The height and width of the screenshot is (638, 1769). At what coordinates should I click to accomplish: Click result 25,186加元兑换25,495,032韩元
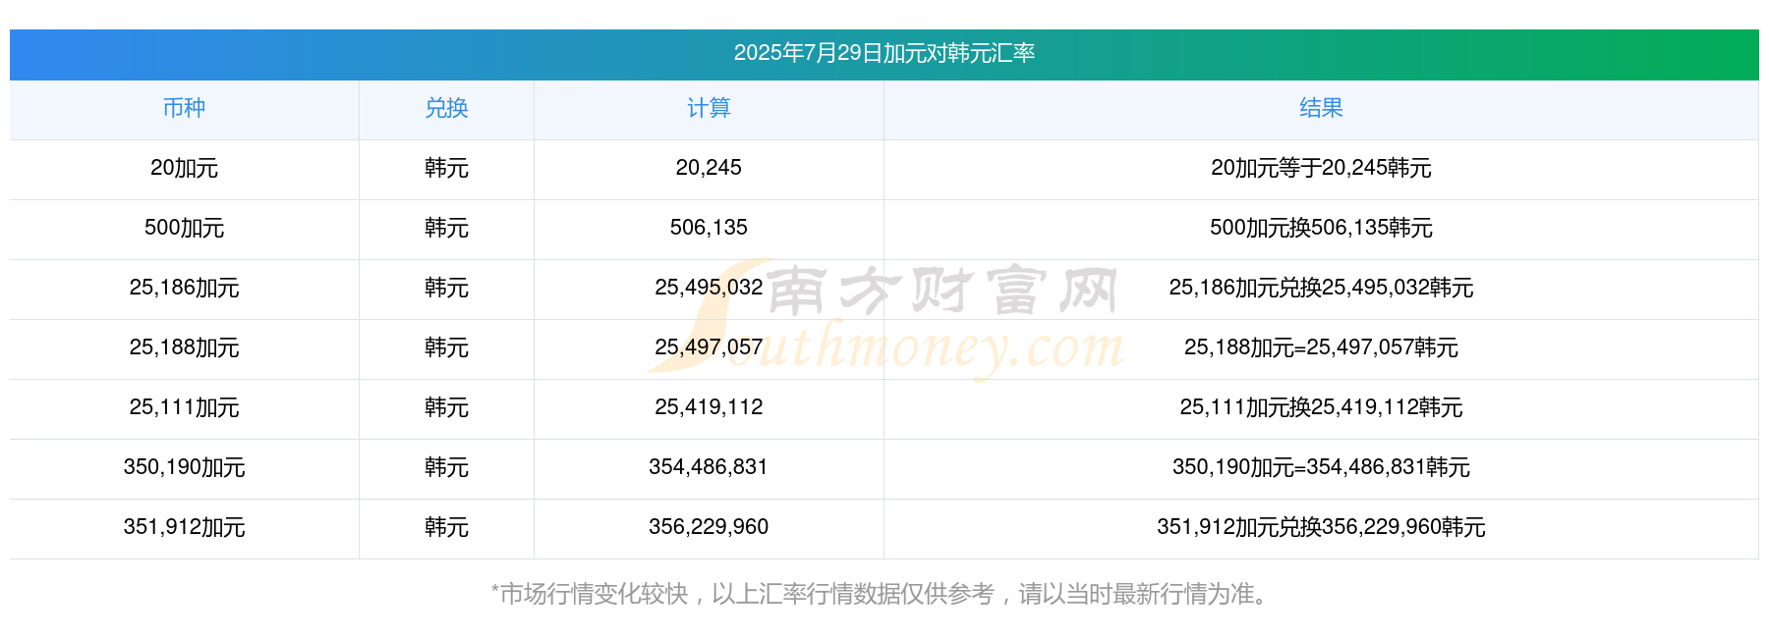[x=1321, y=288]
